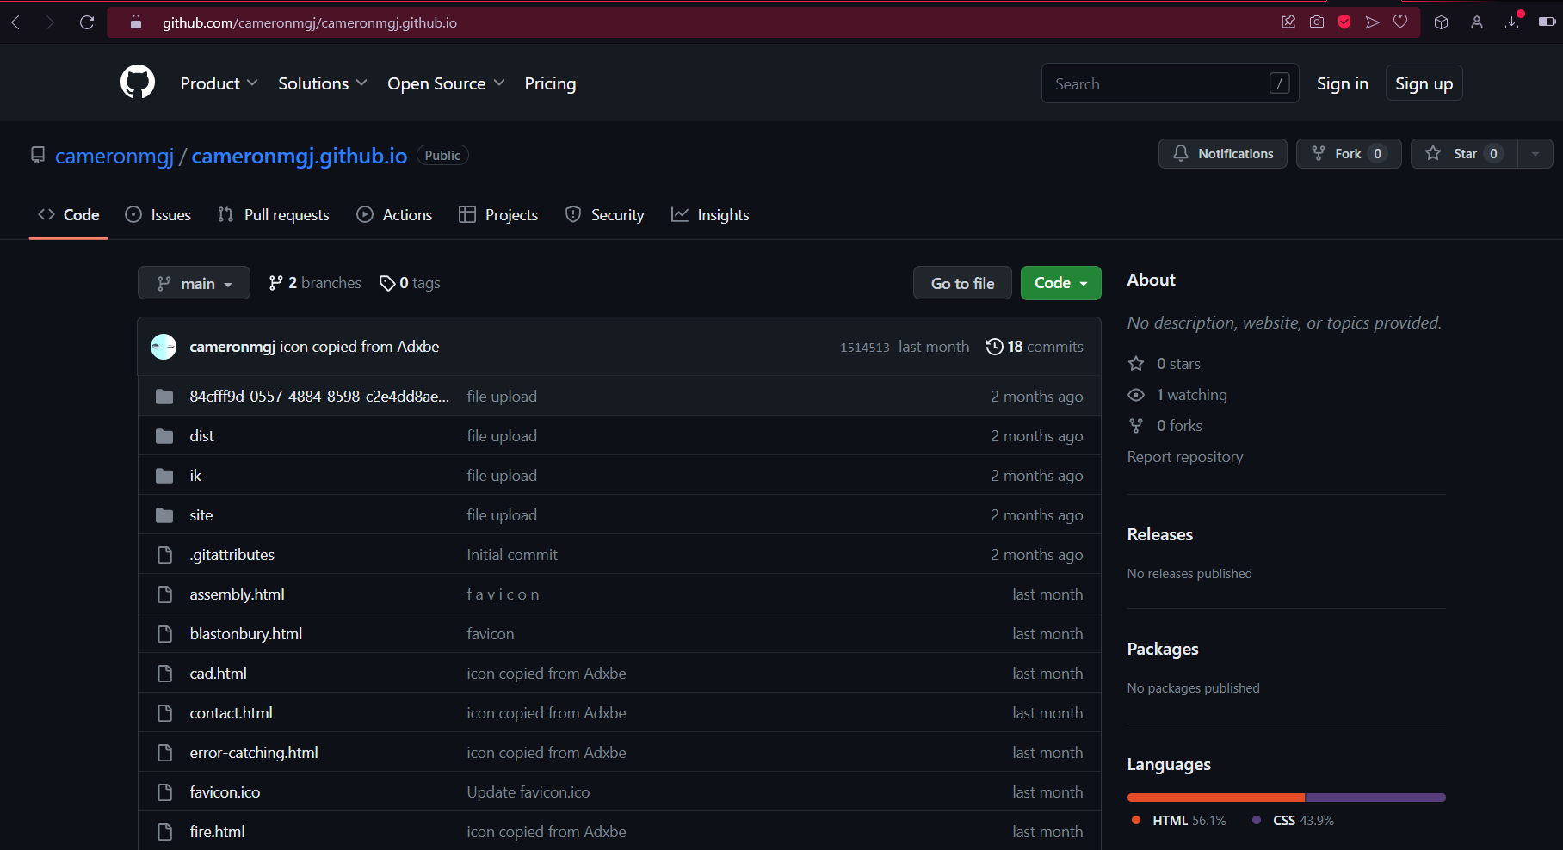Open the browser downloads icon
Screen dimensions: 1563x850
1512,22
